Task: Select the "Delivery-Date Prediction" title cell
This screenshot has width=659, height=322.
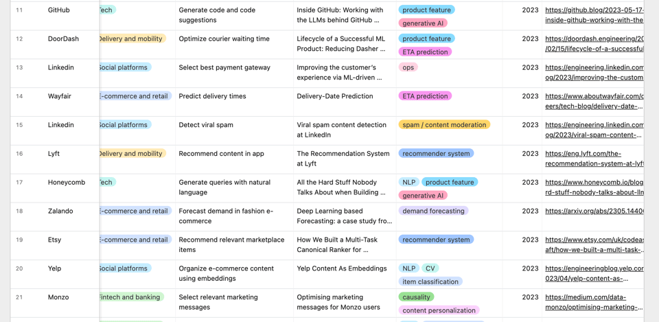Action: [335, 96]
